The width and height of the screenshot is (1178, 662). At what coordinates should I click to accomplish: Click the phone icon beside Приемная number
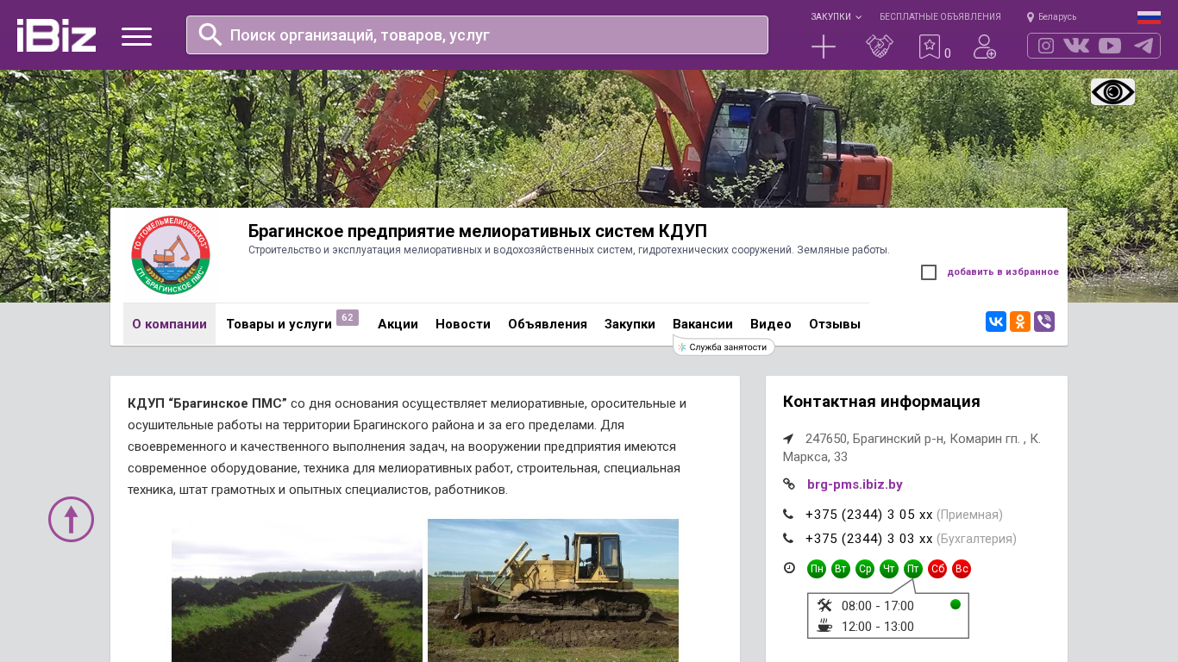click(788, 515)
